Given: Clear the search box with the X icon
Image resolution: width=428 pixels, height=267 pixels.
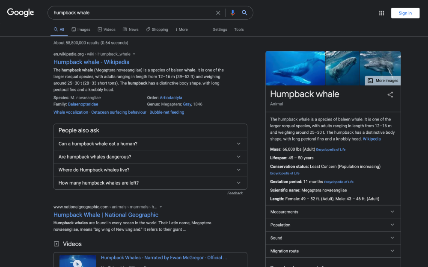Looking at the screenshot, I should (x=218, y=13).
